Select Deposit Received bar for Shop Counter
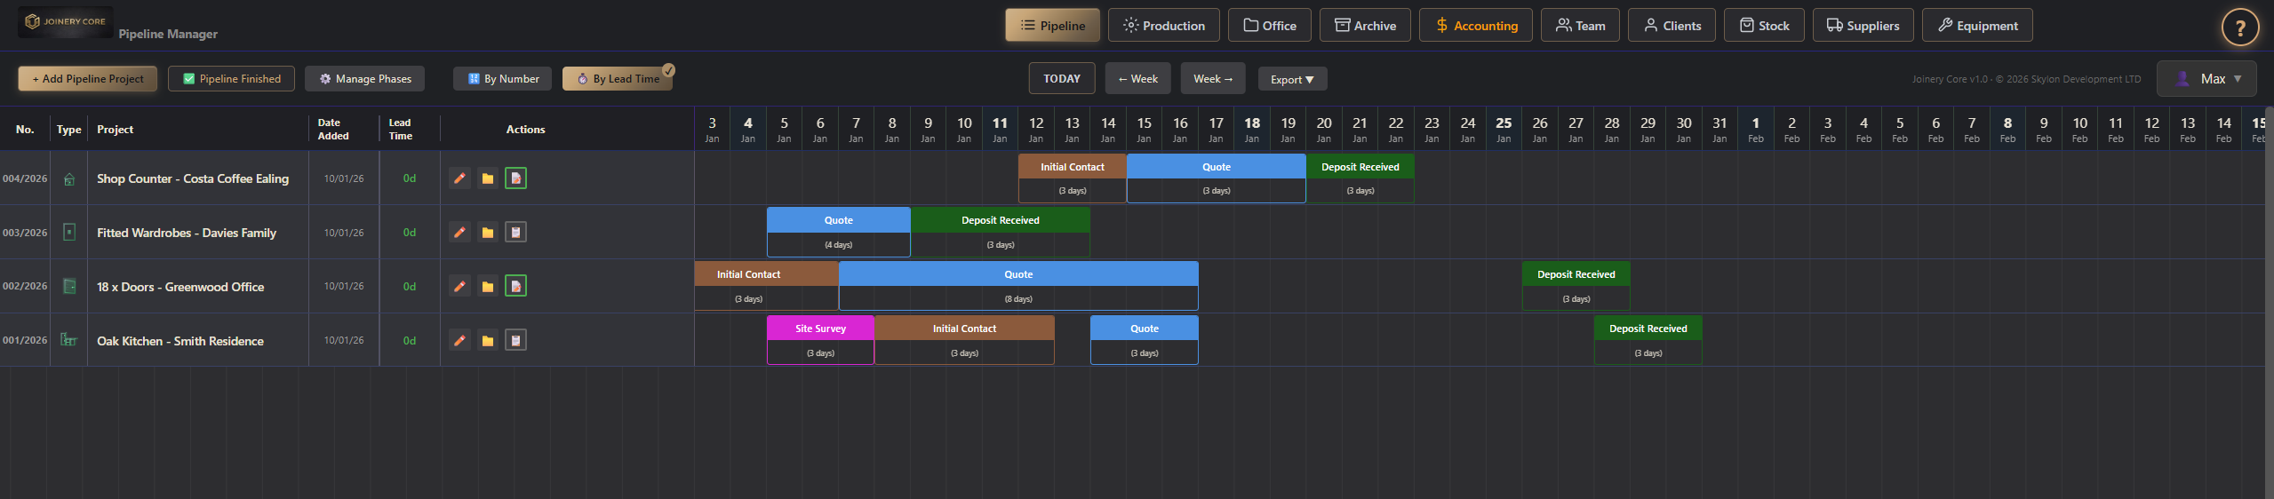 pos(1360,178)
